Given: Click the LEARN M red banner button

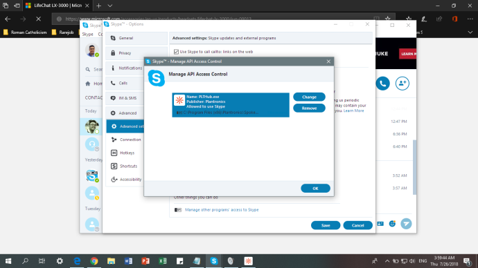Looking at the screenshot, I should coord(408,54).
